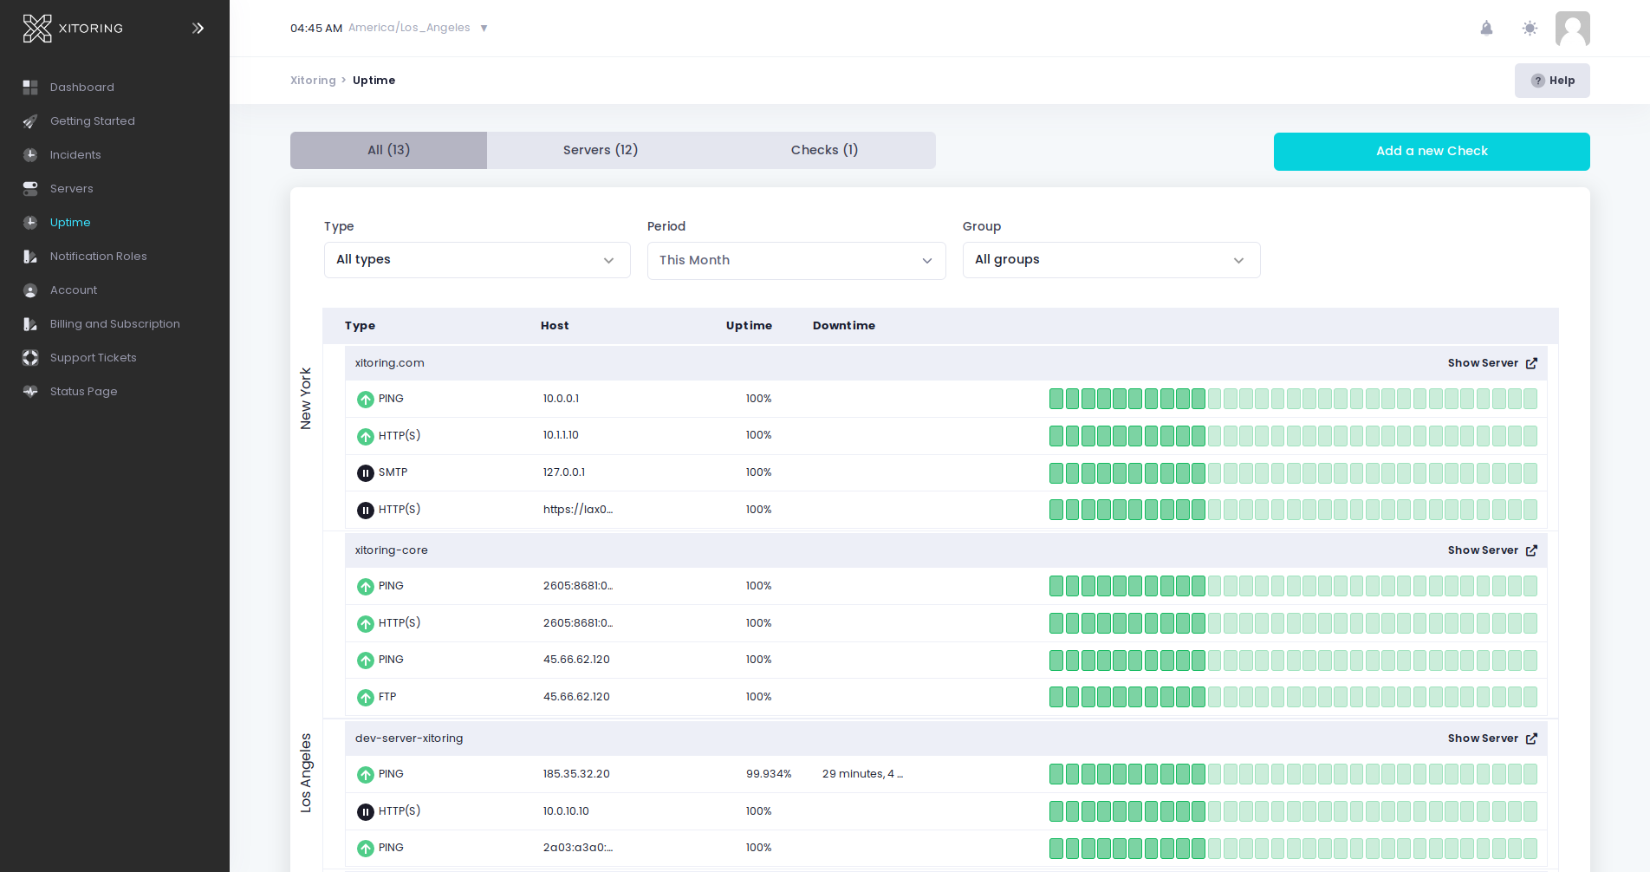Viewport: 1650px width, 872px height.
Task: Click the Downtime column header
Action: pos(844,326)
